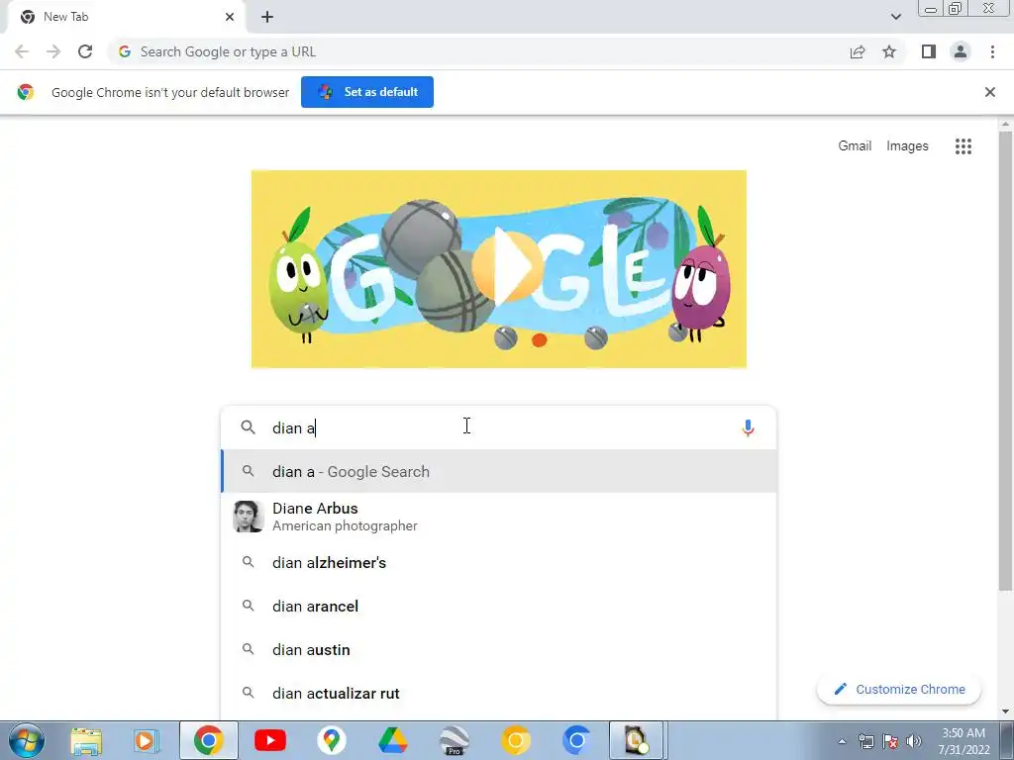
Task: Open the taskbar clock showing 3:50 AM
Action: [963, 741]
